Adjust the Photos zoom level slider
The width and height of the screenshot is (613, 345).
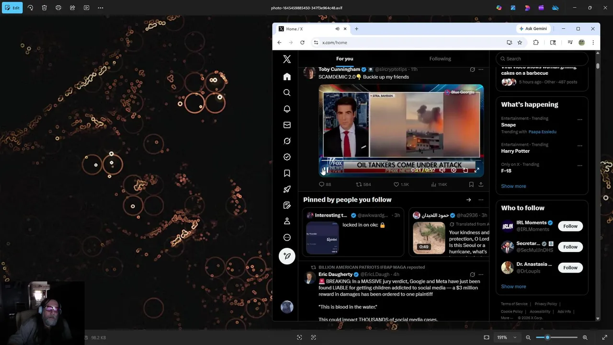point(556,337)
